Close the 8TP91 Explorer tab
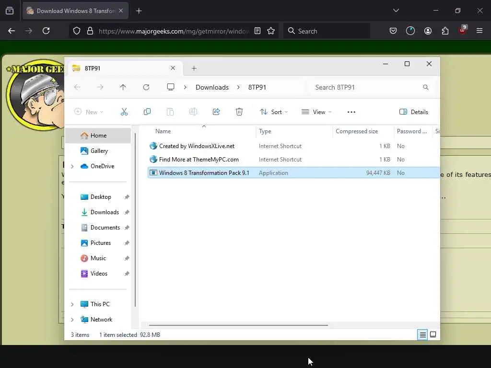Viewport: 491px width, 368px height. [x=173, y=68]
